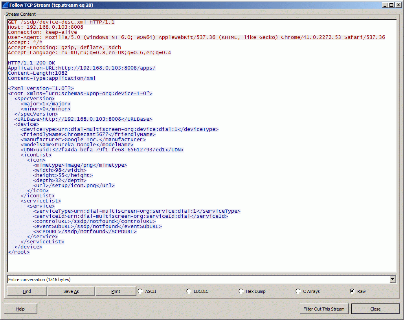Click the User-Agent header line

[196, 37]
